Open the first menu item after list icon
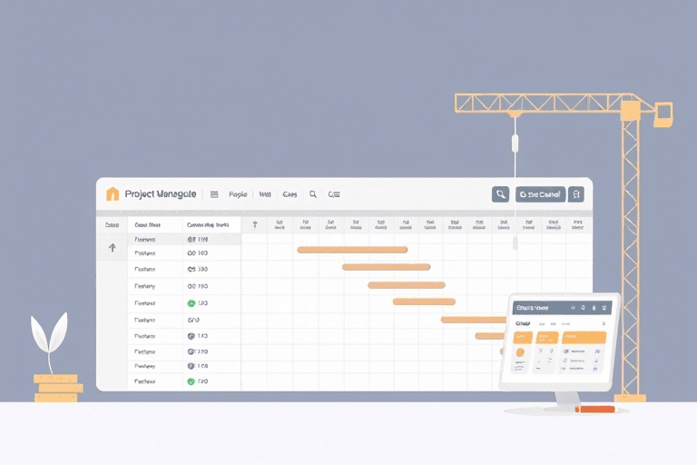 (x=238, y=194)
